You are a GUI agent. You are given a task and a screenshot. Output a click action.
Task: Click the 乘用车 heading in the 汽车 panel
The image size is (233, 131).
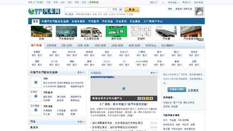[x=34, y=127]
